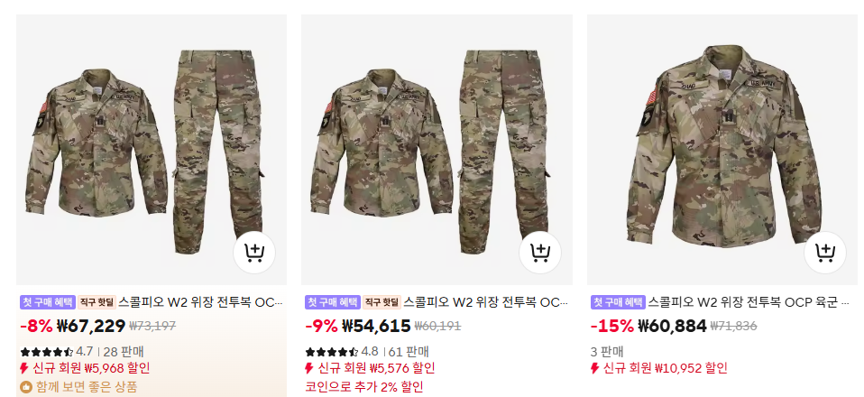Click the 첫 구매 혜택 badge on third product
This screenshot has width=864, height=397.
[x=618, y=302]
